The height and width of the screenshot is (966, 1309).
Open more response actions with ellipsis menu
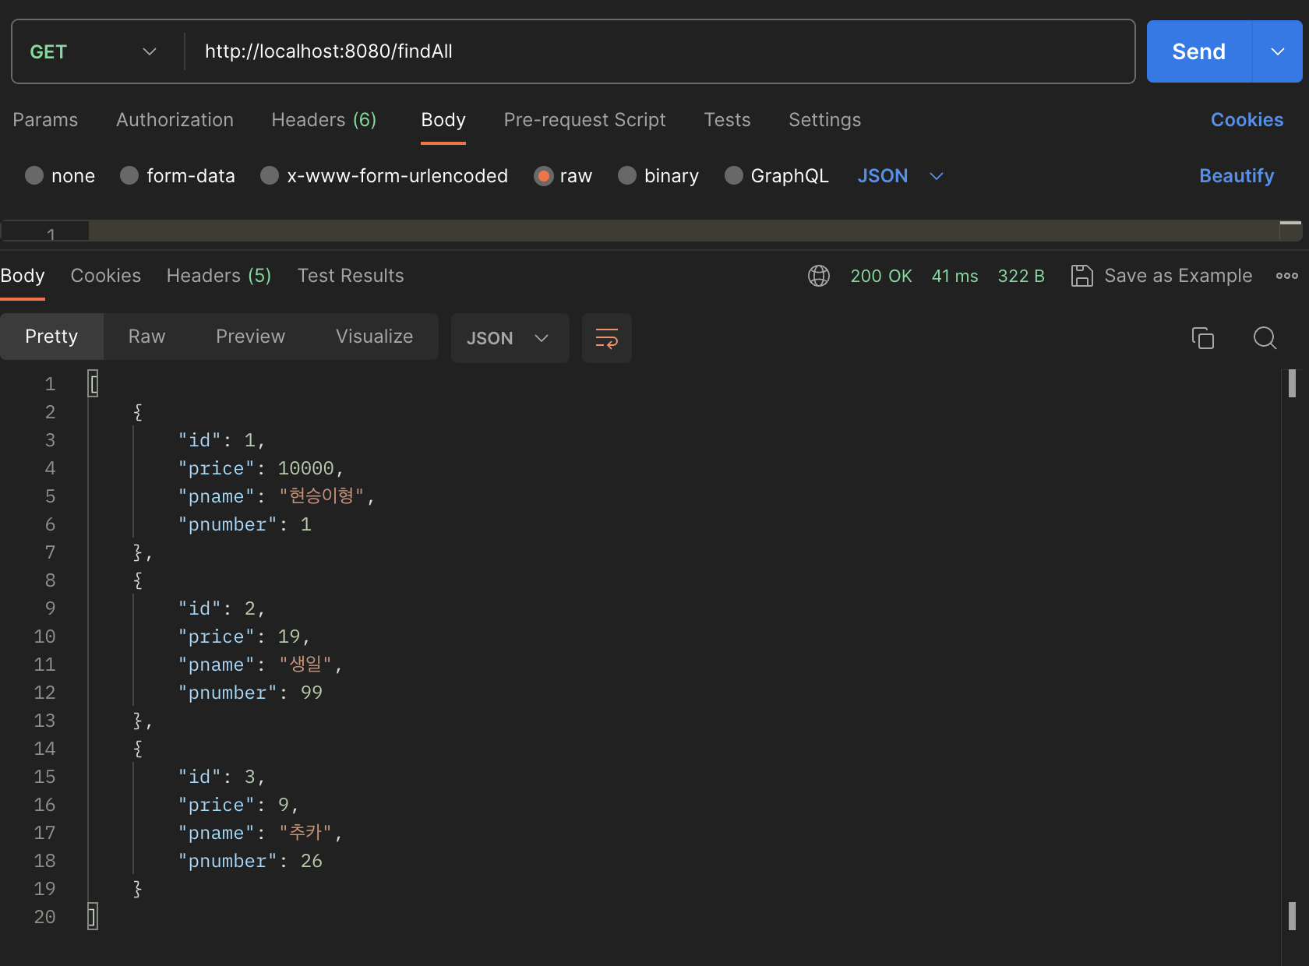point(1287,276)
